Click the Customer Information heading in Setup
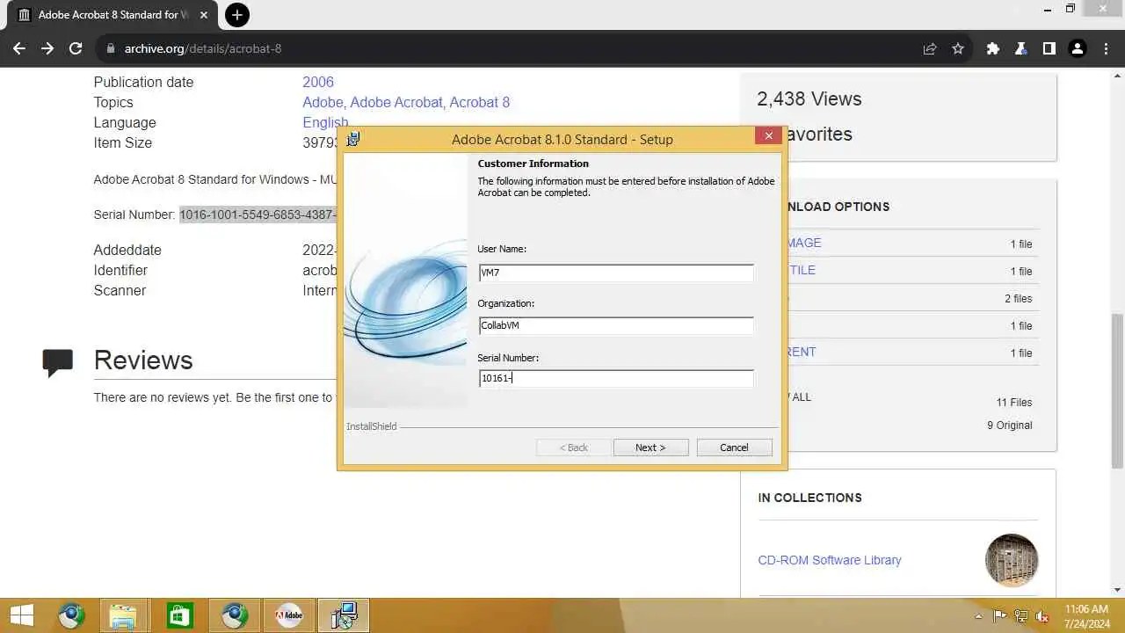 tap(533, 164)
